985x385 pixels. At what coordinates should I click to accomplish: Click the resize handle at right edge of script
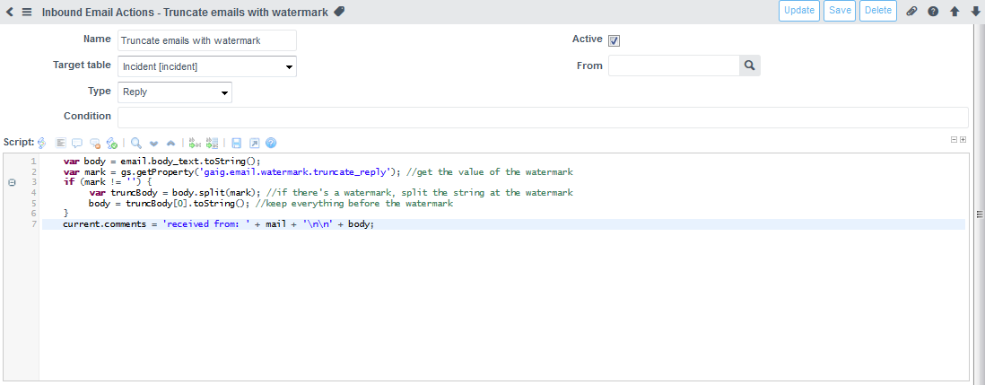pos(979,214)
